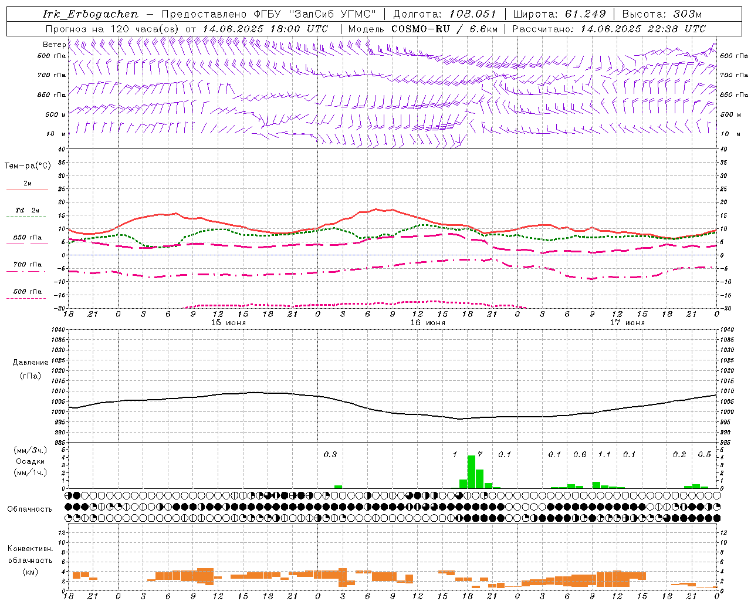The height and width of the screenshot is (601, 751).
Task: Click the 7 precipitation amount value
Action: click(x=480, y=454)
